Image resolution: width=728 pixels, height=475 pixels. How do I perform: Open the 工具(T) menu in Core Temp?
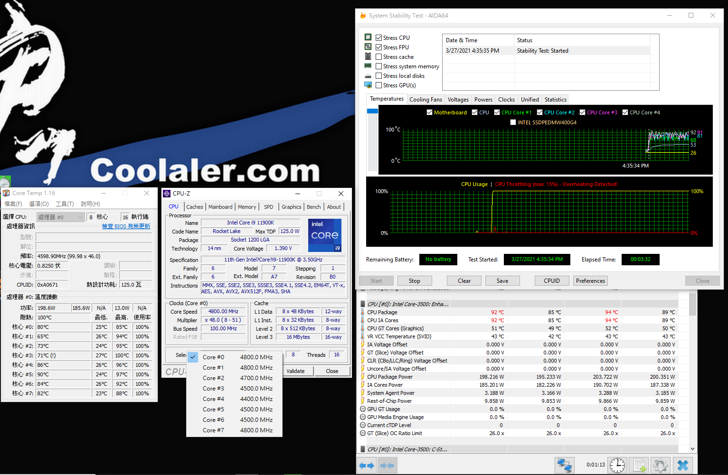[x=65, y=204]
